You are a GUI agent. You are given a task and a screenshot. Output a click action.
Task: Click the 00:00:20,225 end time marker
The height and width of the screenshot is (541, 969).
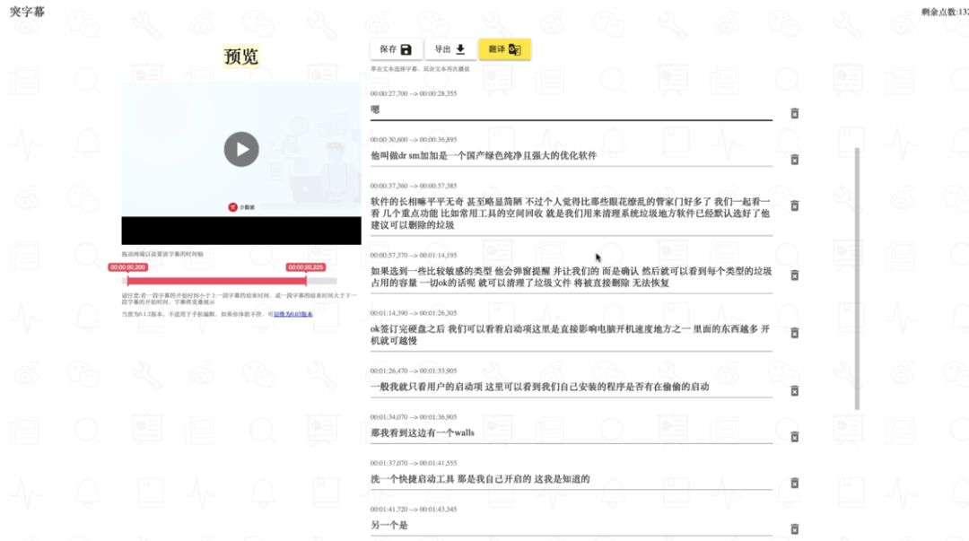pyautogui.click(x=306, y=267)
